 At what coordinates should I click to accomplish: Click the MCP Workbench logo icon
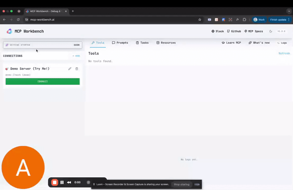[x=9, y=31]
